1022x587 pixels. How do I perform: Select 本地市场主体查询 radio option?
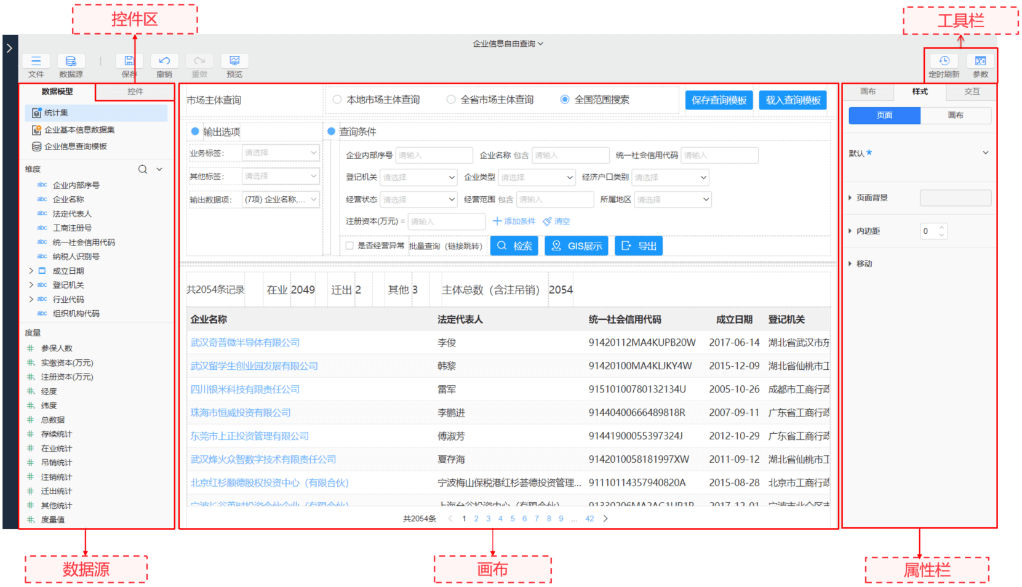[337, 100]
